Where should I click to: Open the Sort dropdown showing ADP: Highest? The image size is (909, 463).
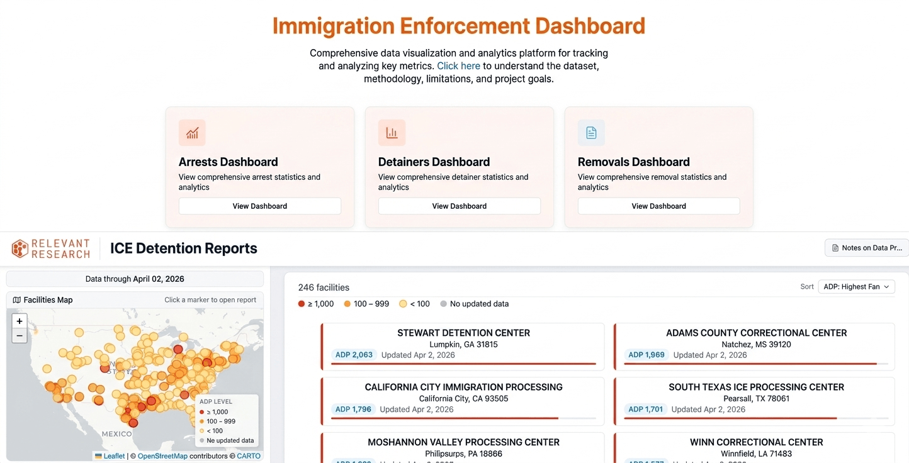pos(856,287)
